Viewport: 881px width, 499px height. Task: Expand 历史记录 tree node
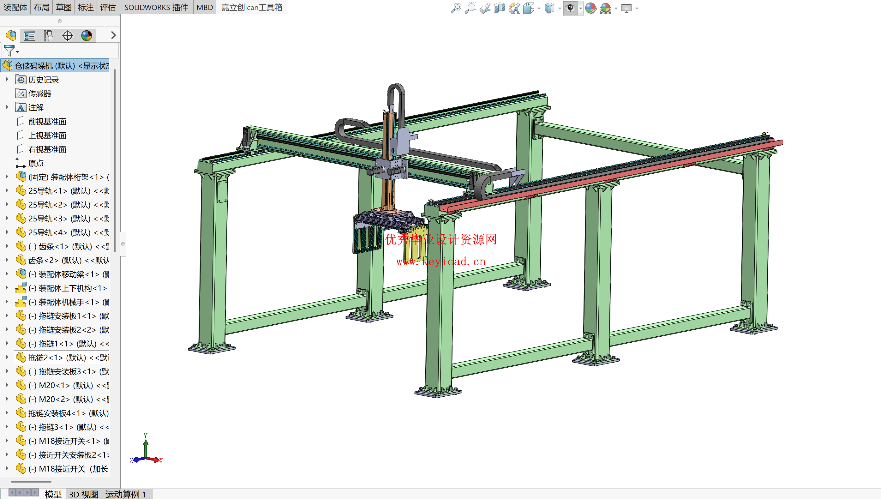(7, 80)
